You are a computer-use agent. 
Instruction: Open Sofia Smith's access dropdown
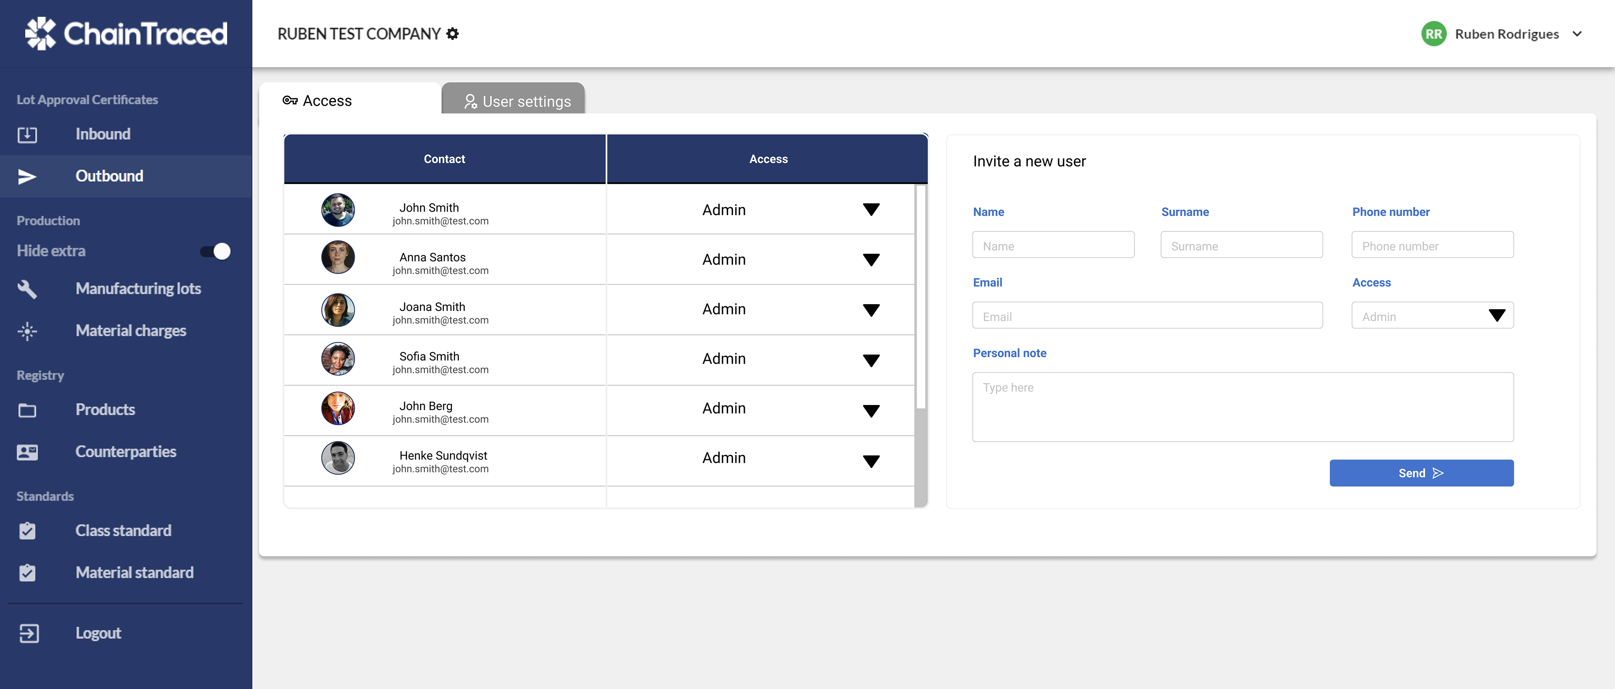[x=871, y=360]
